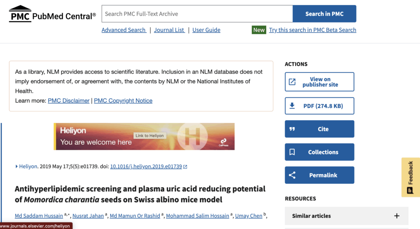Expand the Heliyon journal citation triangle
420x229 pixels.
(x=17, y=166)
